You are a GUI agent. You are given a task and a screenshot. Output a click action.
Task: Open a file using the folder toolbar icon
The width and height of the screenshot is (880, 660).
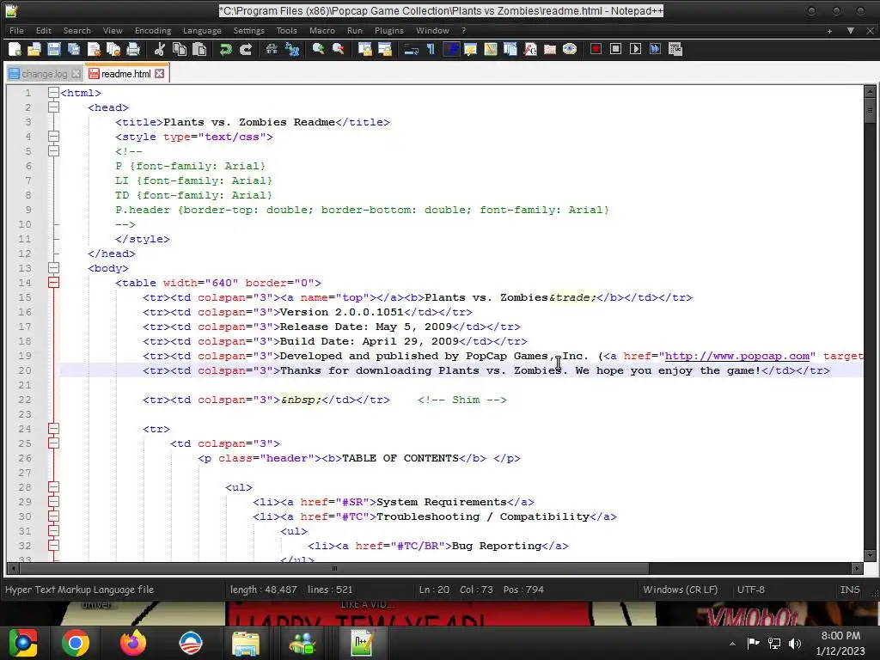[34, 49]
